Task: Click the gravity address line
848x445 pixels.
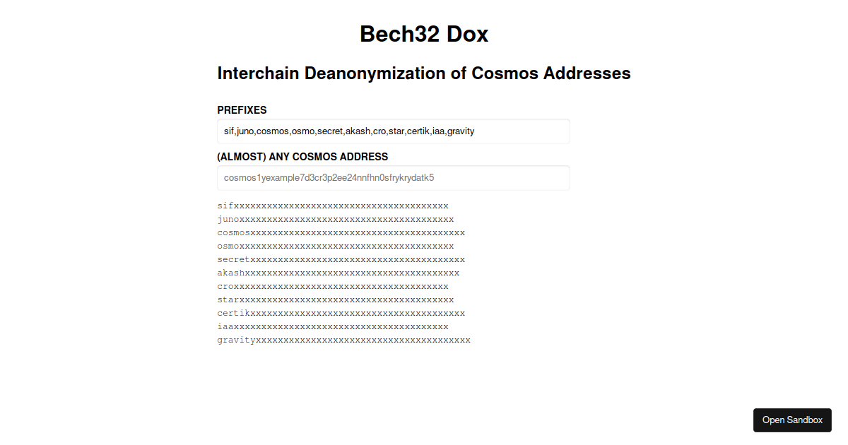Action: tap(343, 340)
